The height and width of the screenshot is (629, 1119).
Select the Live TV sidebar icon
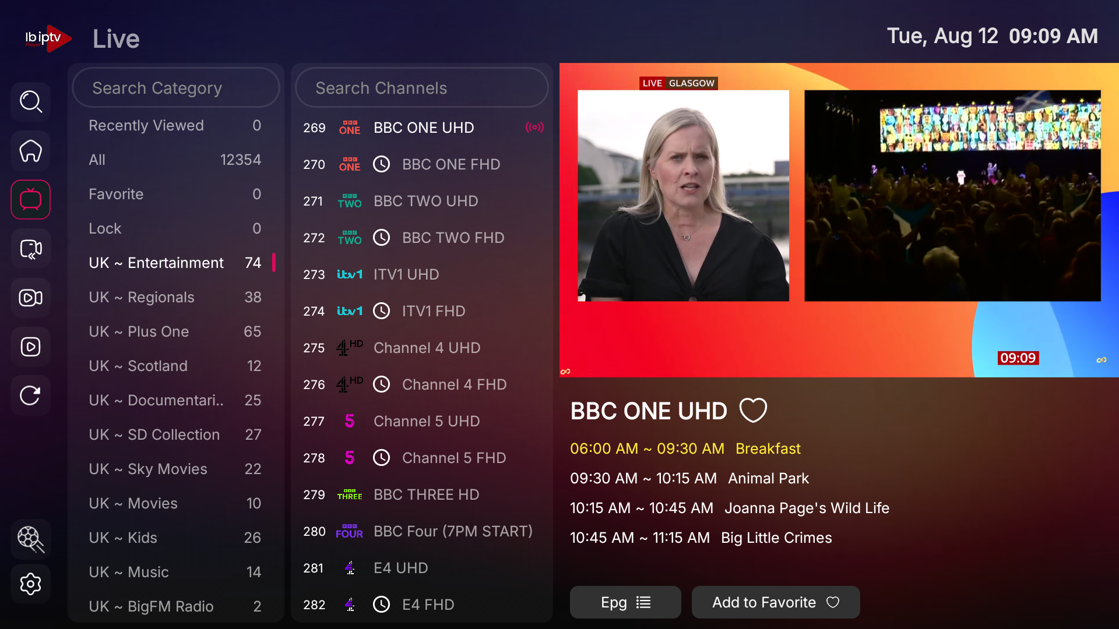[x=30, y=200]
